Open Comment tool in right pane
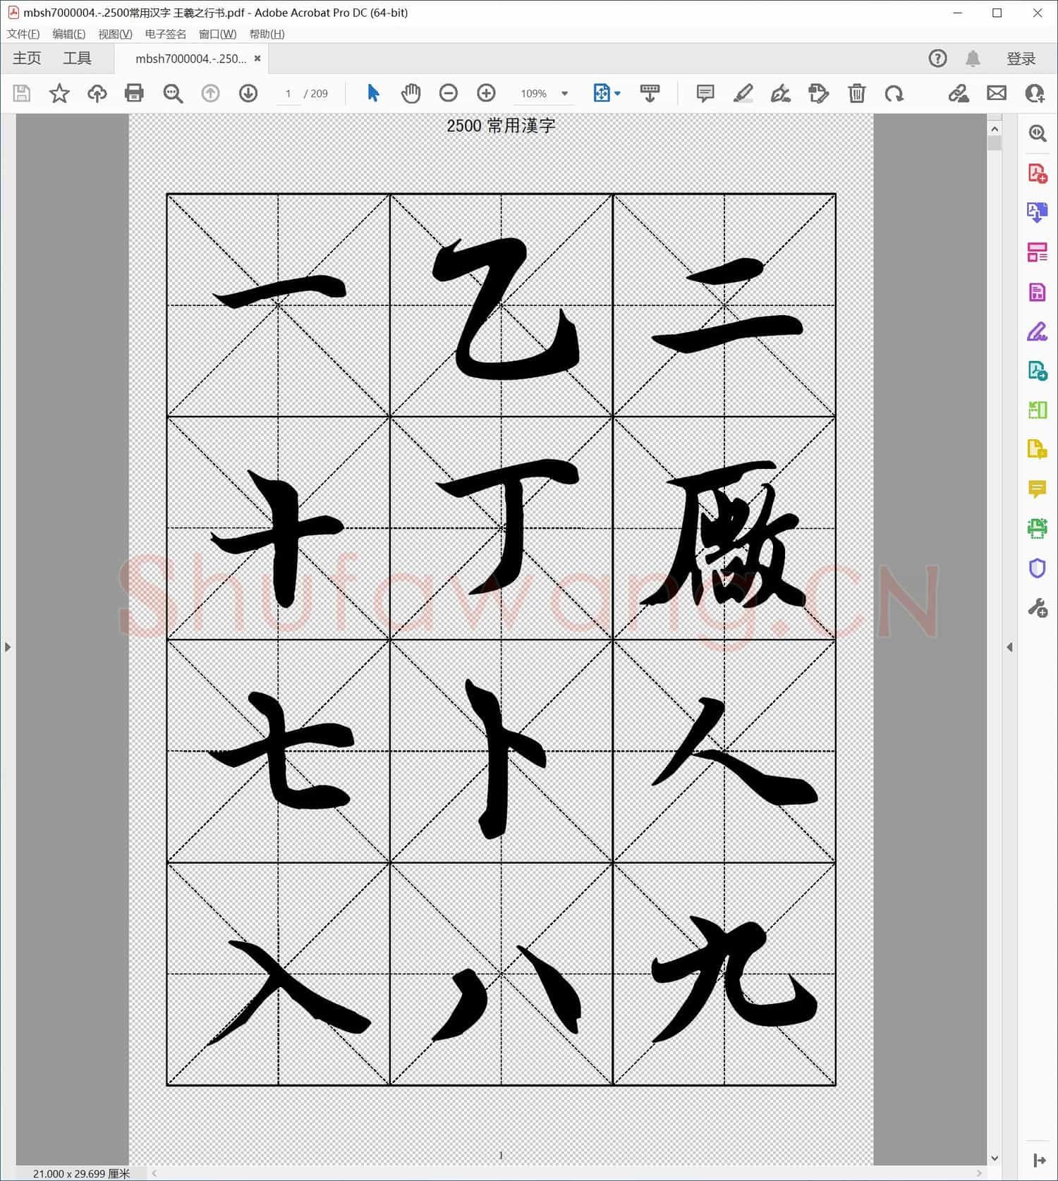The image size is (1058, 1181). pos(1037,489)
